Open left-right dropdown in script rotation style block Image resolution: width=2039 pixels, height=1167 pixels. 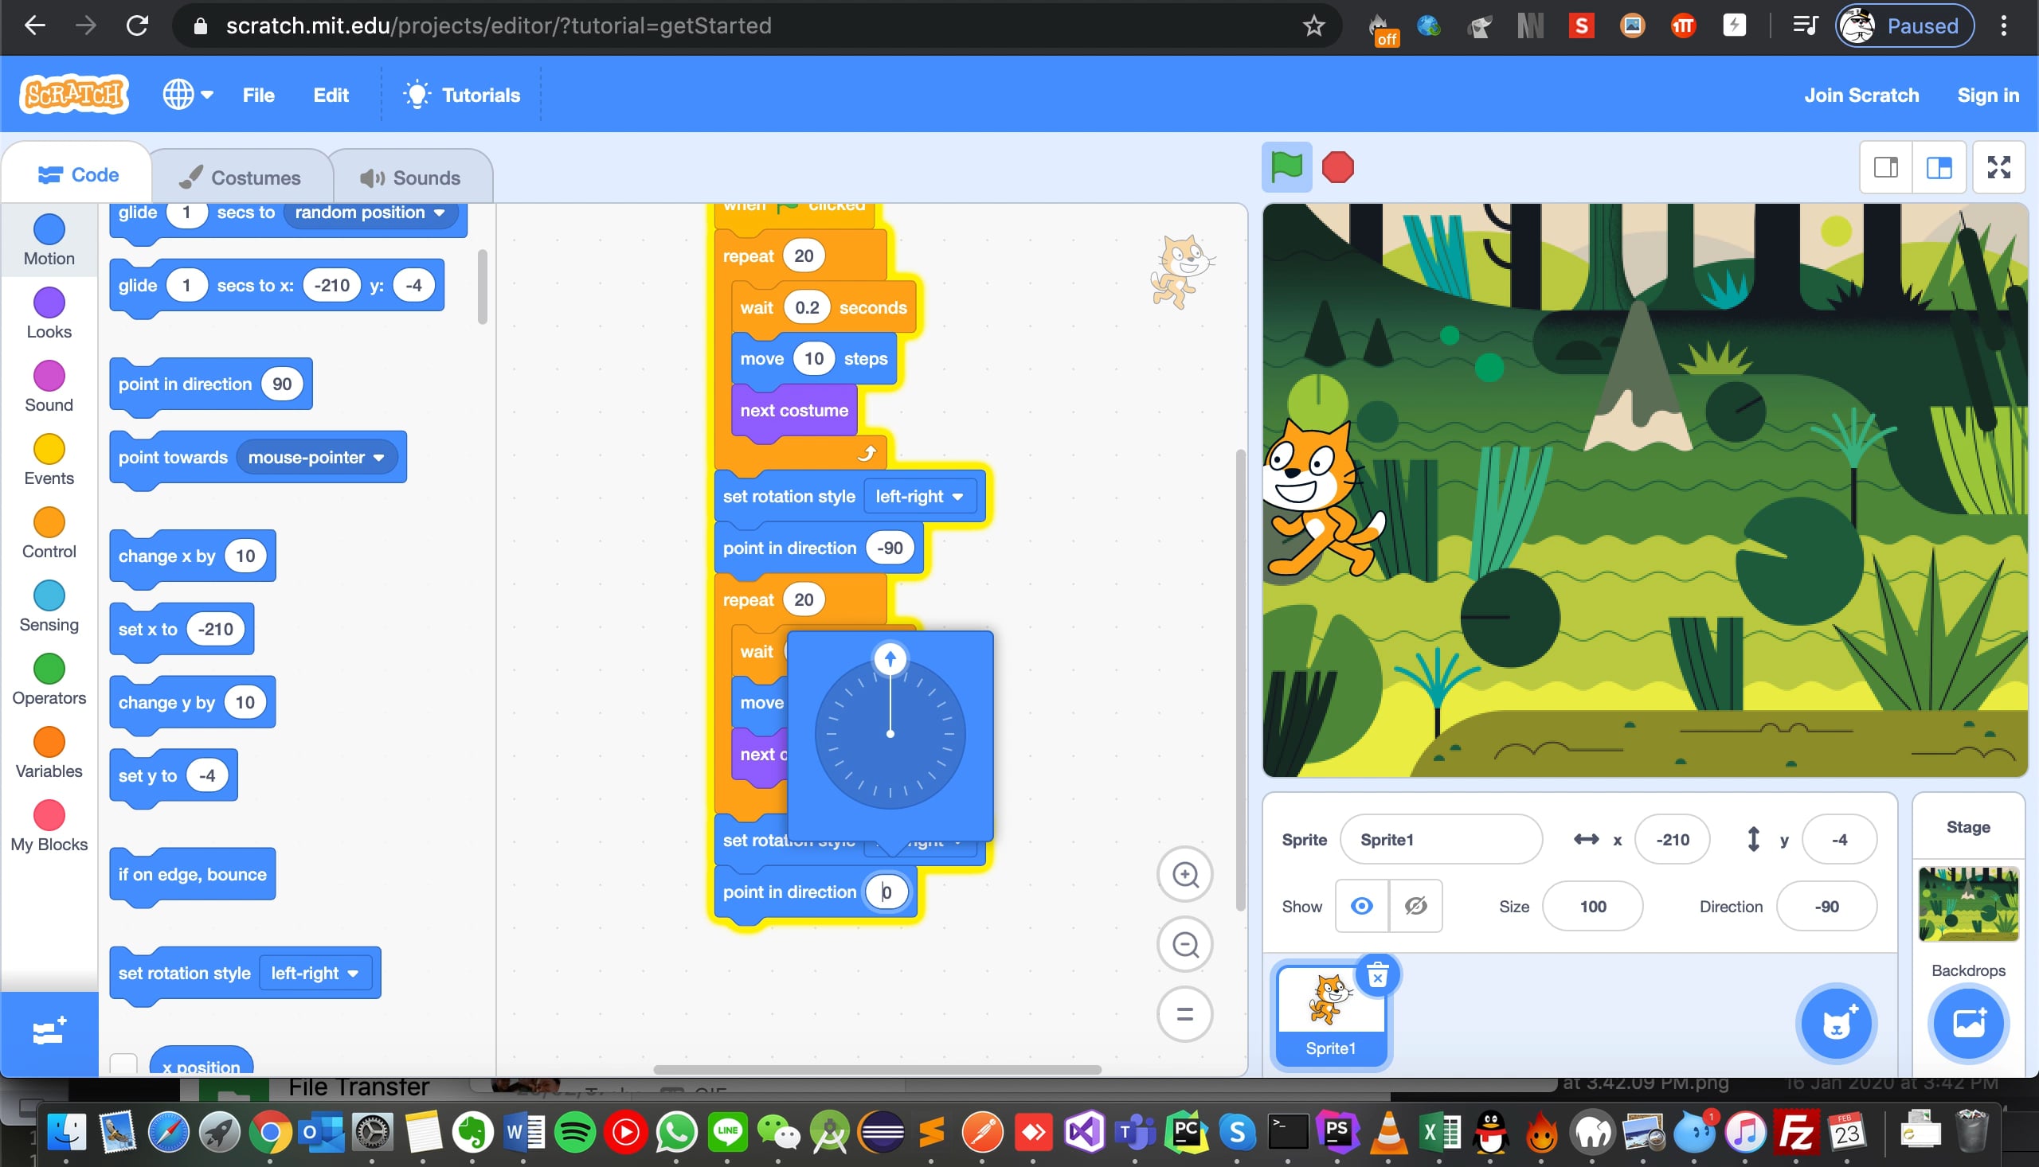click(919, 496)
